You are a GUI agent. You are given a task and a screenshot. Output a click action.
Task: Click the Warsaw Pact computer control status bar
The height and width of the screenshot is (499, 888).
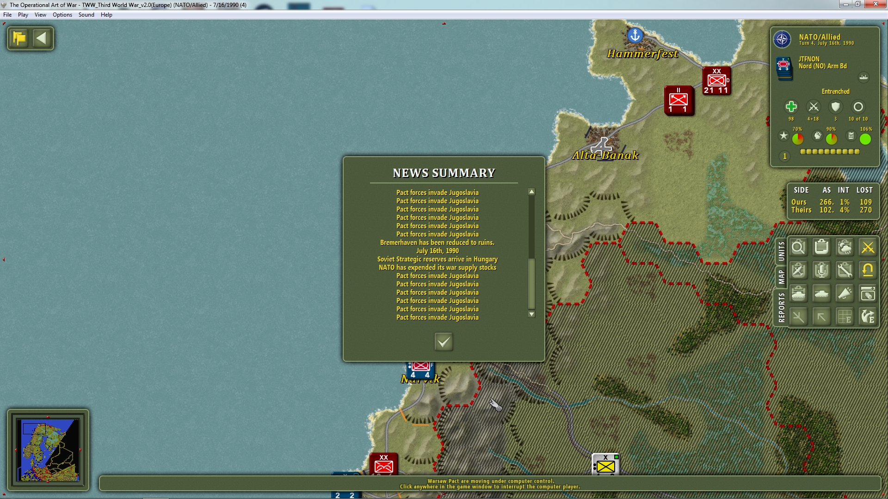click(x=490, y=484)
